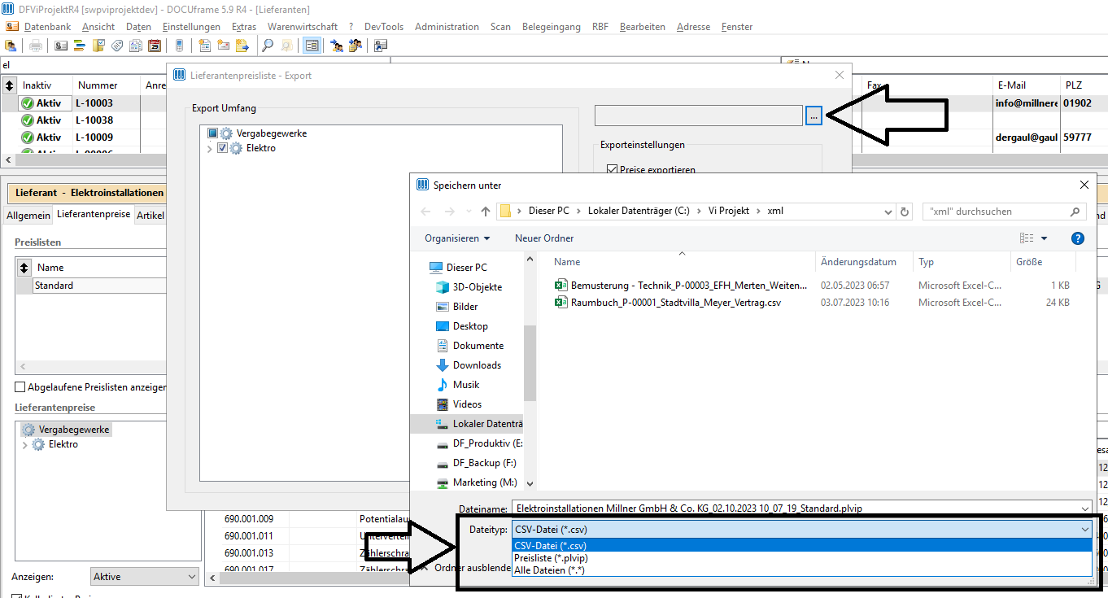Click Neuer Ordner in save dialog
This screenshot has height=598, width=1108.
coord(544,238)
